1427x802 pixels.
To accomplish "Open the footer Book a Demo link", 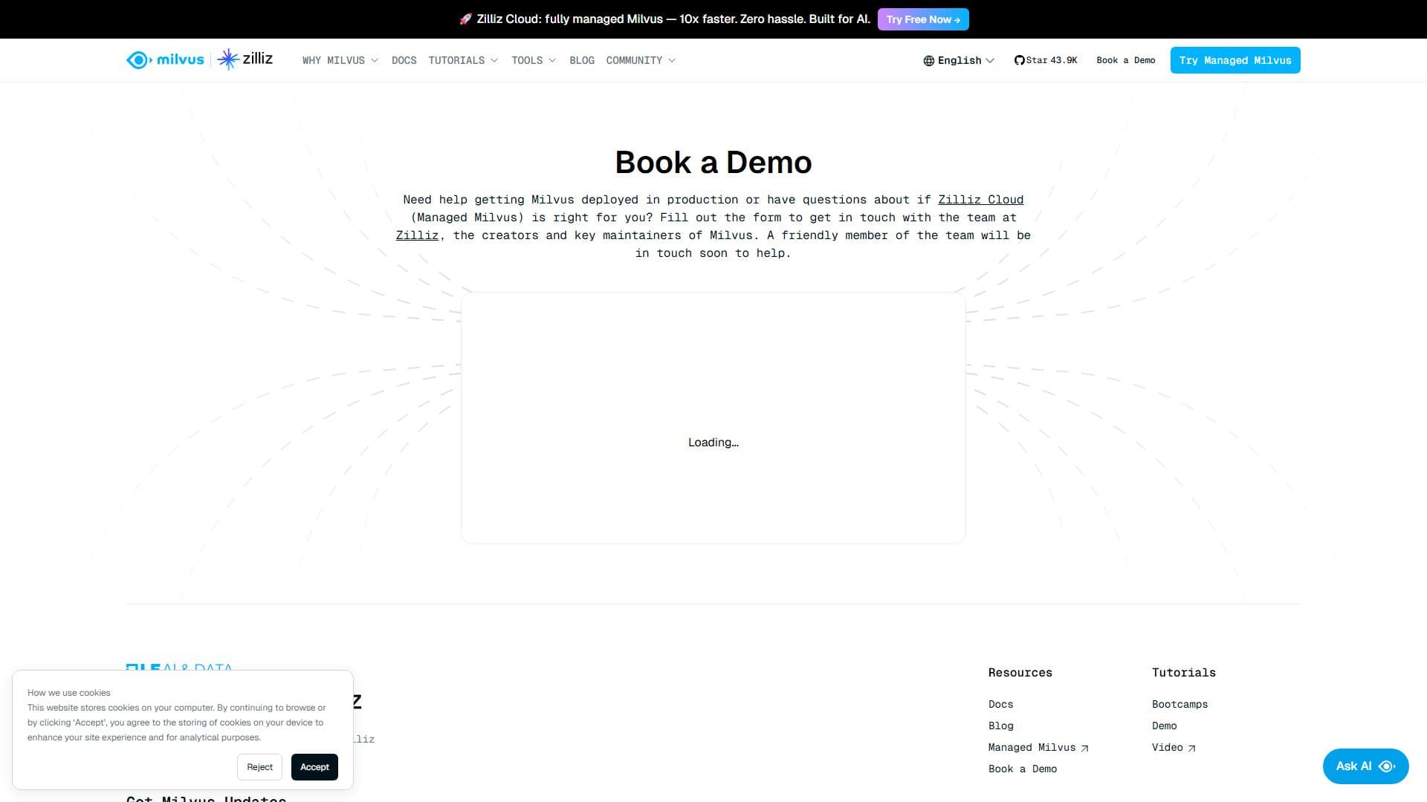I will coord(1022,769).
